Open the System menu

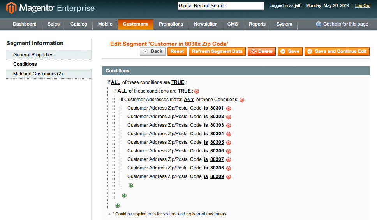point(284,24)
